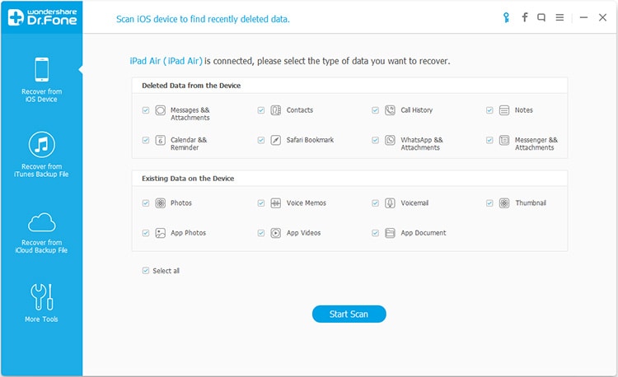Click the Call History phone icon

click(390, 110)
